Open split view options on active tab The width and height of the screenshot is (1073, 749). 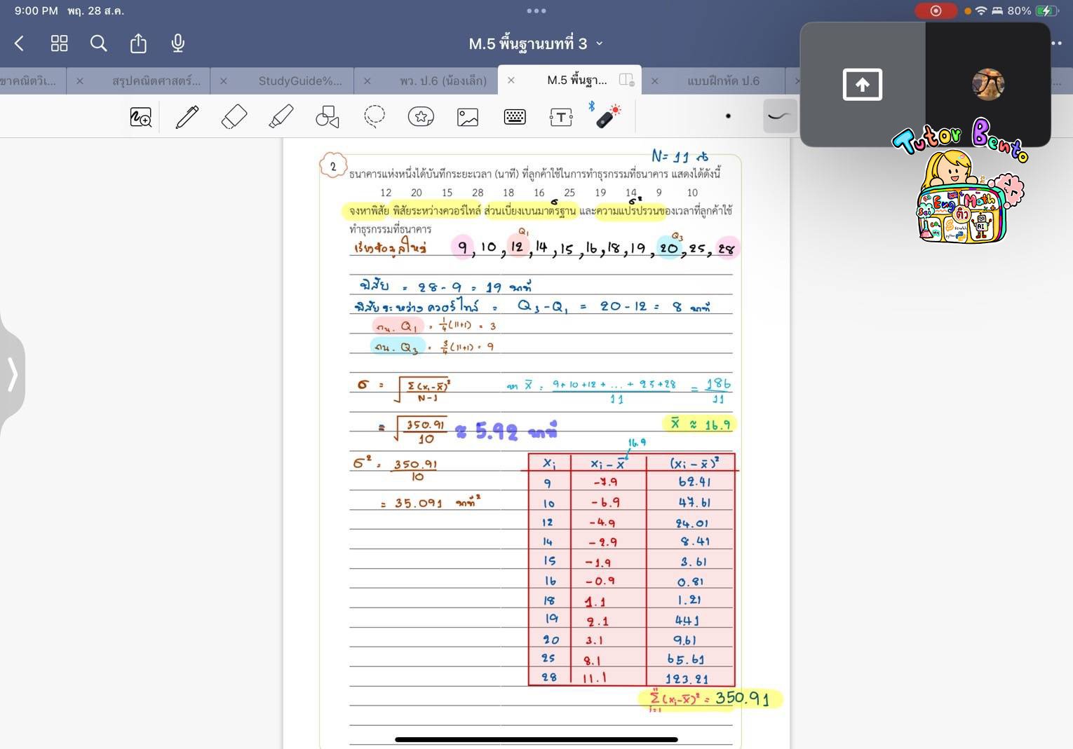[626, 81]
